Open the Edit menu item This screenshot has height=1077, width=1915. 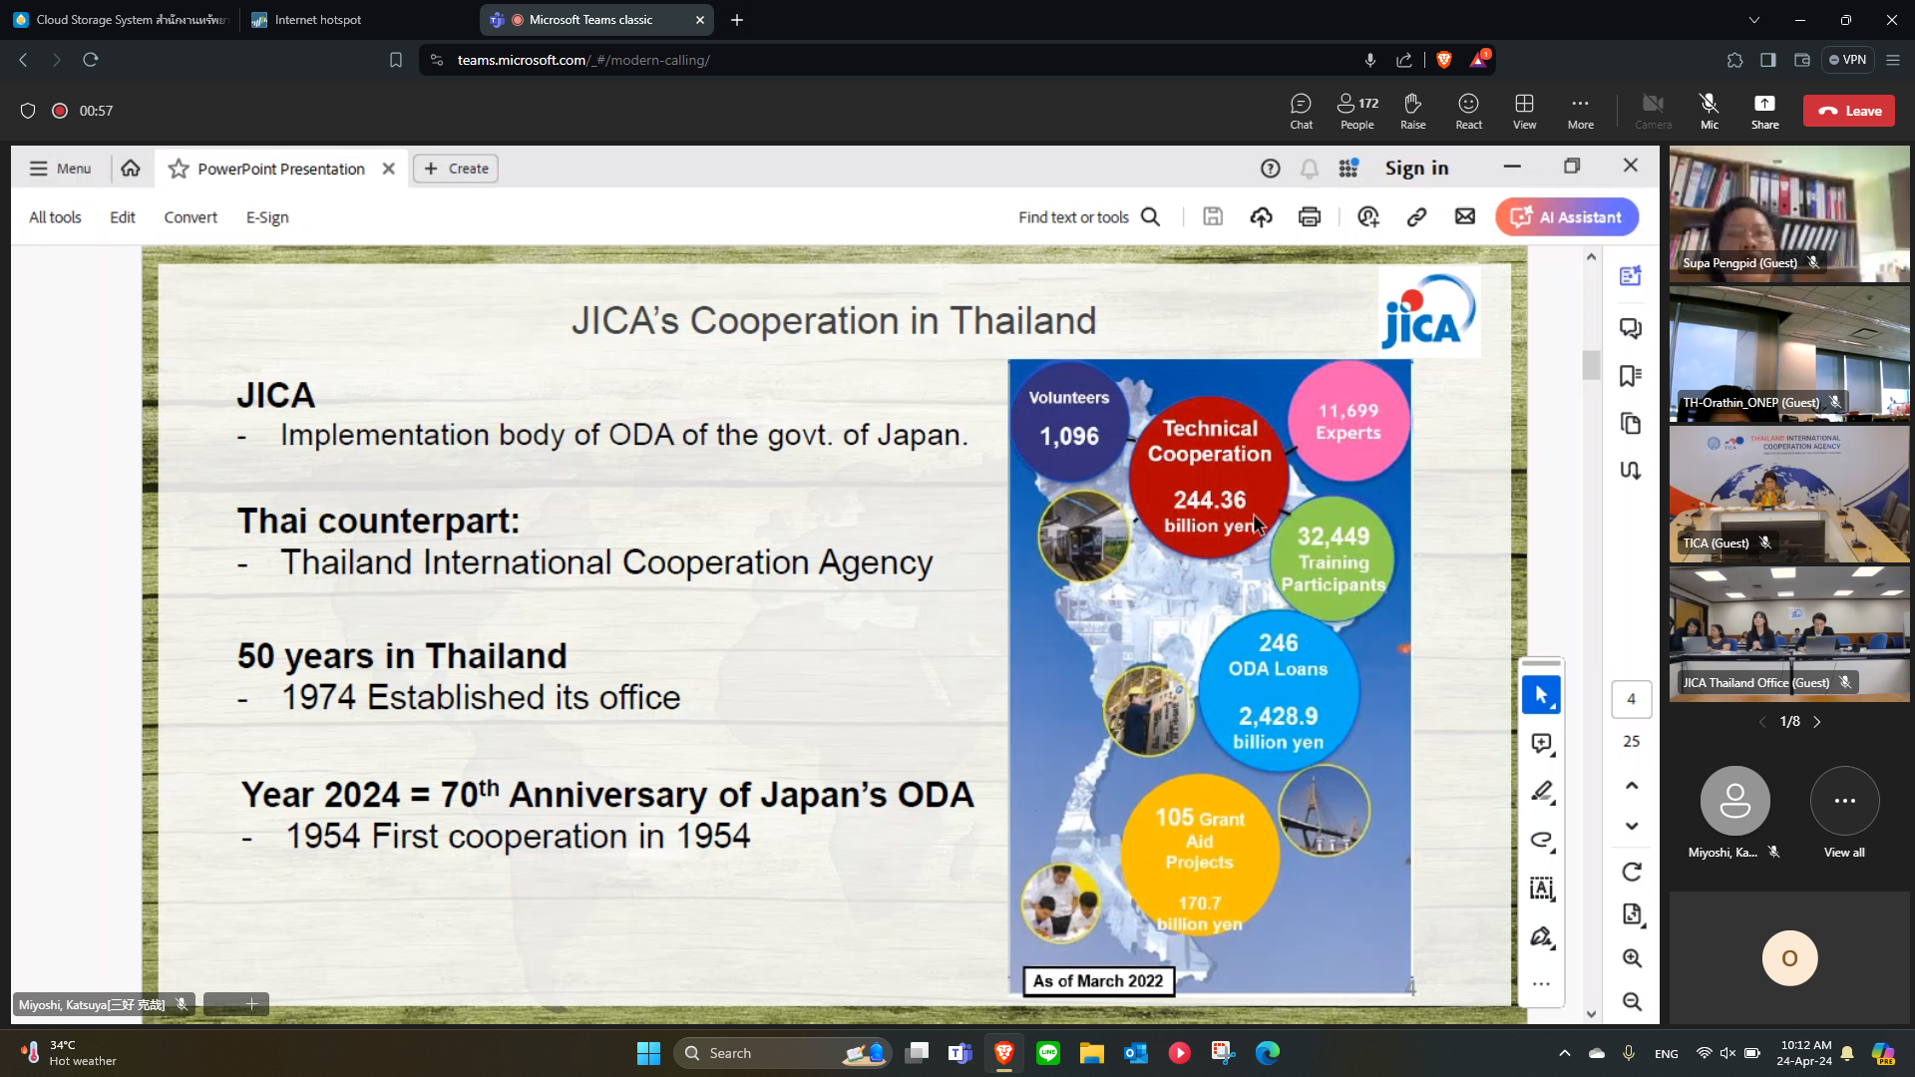(123, 217)
